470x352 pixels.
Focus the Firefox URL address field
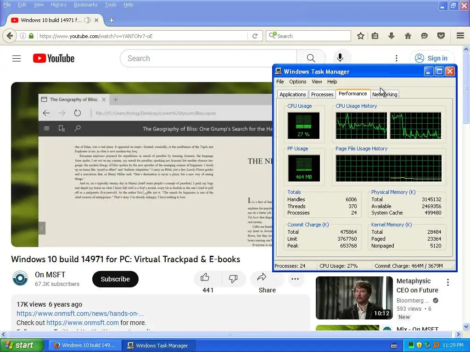click(142, 36)
